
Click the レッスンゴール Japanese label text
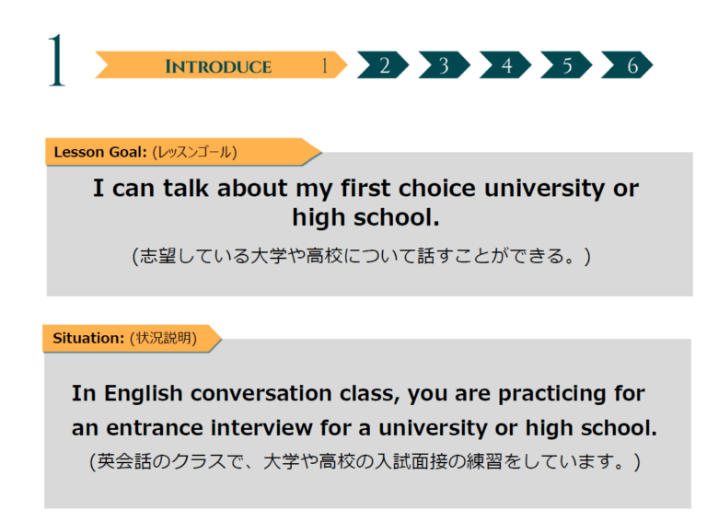tap(194, 152)
